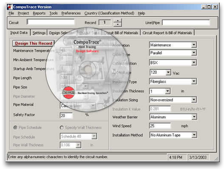Expand A/C Voltage dropdown showing 120
This screenshot has width=224, height=169.
(168, 72)
